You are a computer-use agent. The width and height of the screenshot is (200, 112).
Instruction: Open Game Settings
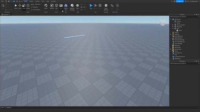106,7
